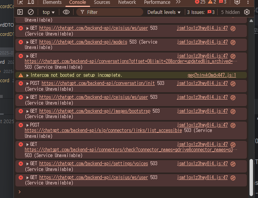Switch to the Elements tab
Viewport: 258px width, 198px height.
pos(52,2)
